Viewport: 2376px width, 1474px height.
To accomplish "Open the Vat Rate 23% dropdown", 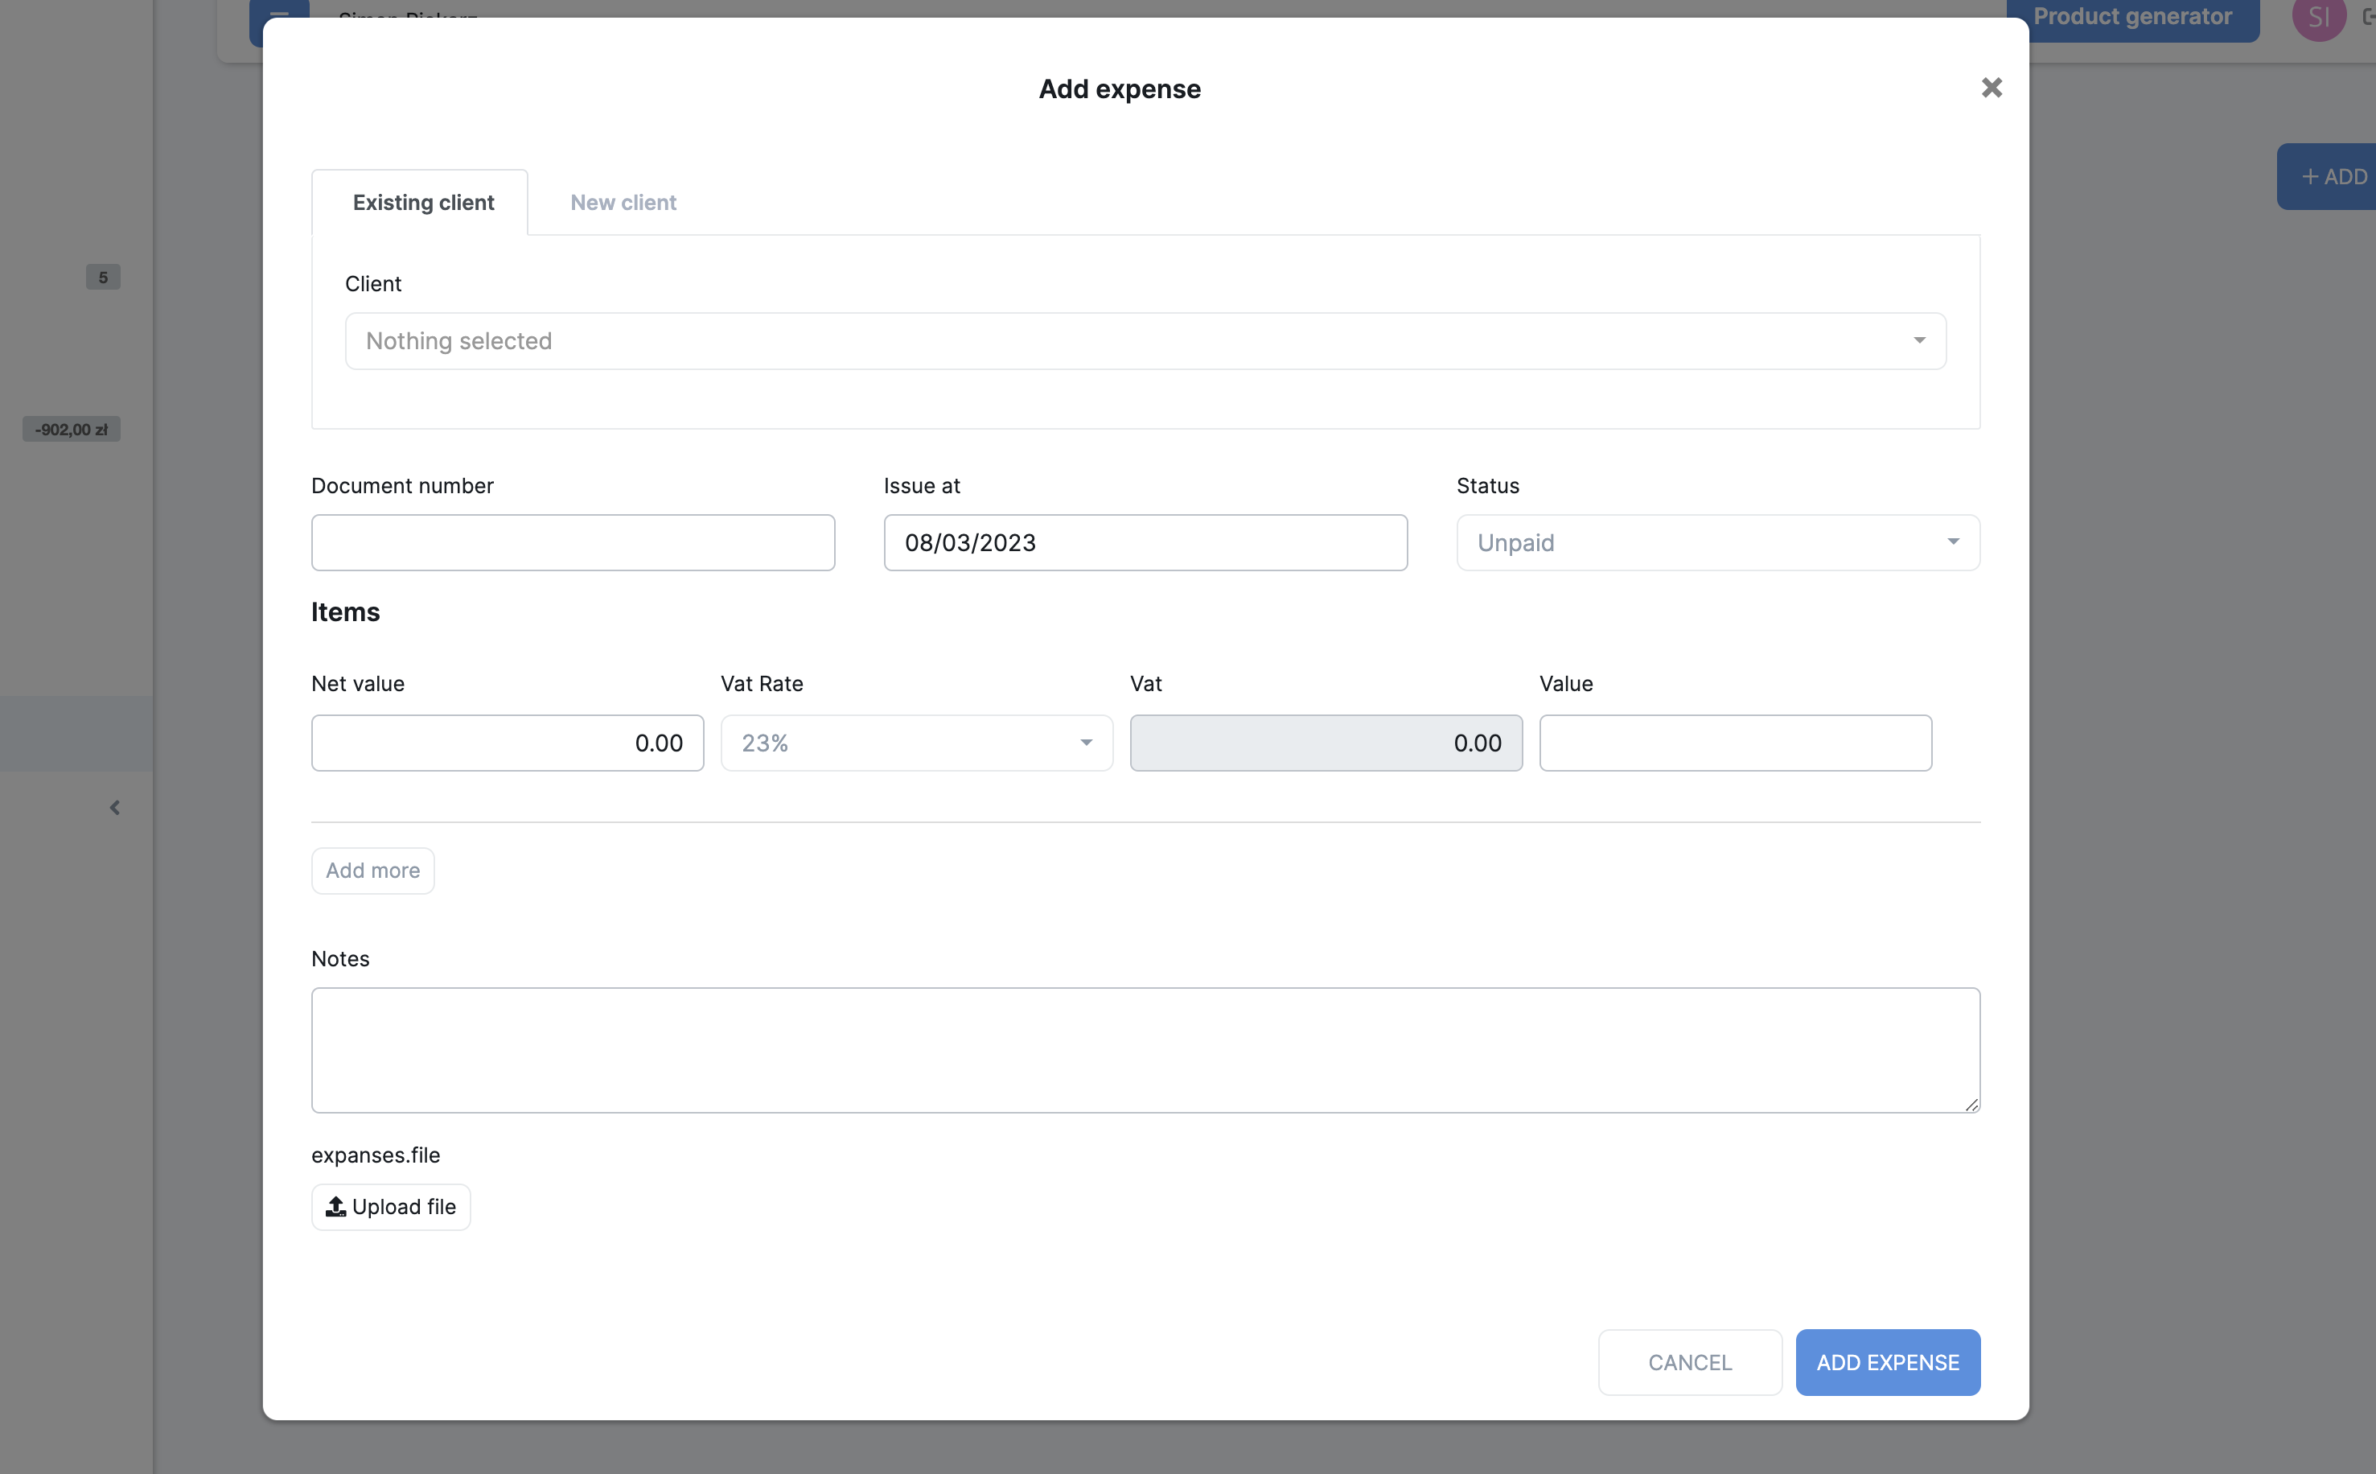I will coord(916,743).
